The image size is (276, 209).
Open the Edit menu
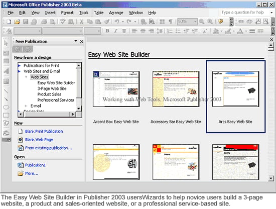(22, 13)
